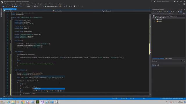Viewport: 186px width, 104px height.
Task: Click the Undo icon in toolbar
Action: click(x=20, y=6)
